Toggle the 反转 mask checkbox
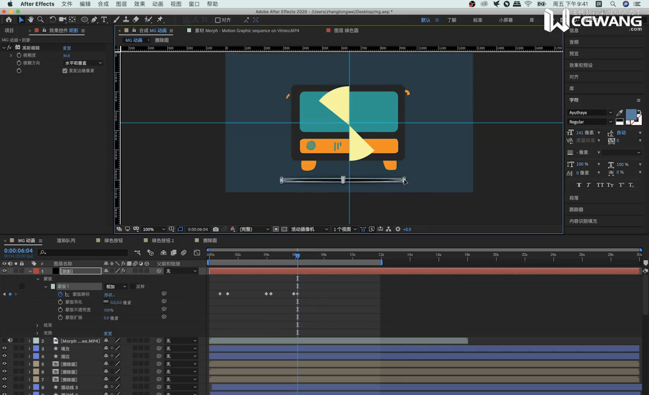This screenshot has width=649, height=395. click(x=133, y=287)
